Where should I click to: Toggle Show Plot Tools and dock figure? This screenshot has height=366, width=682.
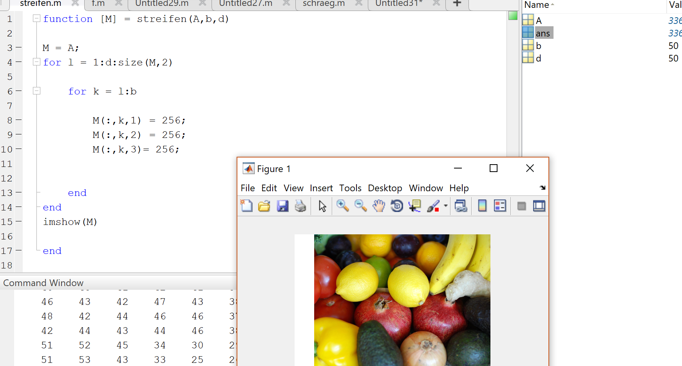click(x=539, y=206)
